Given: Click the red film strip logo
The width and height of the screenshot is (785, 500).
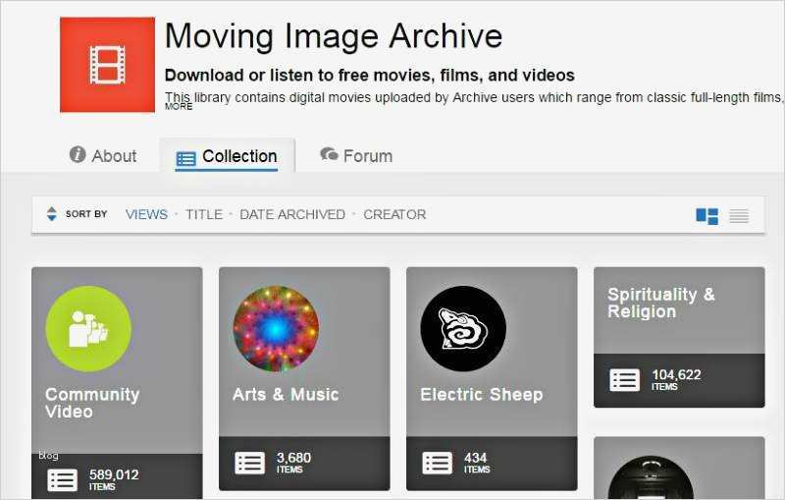Looking at the screenshot, I should pyautogui.click(x=107, y=65).
